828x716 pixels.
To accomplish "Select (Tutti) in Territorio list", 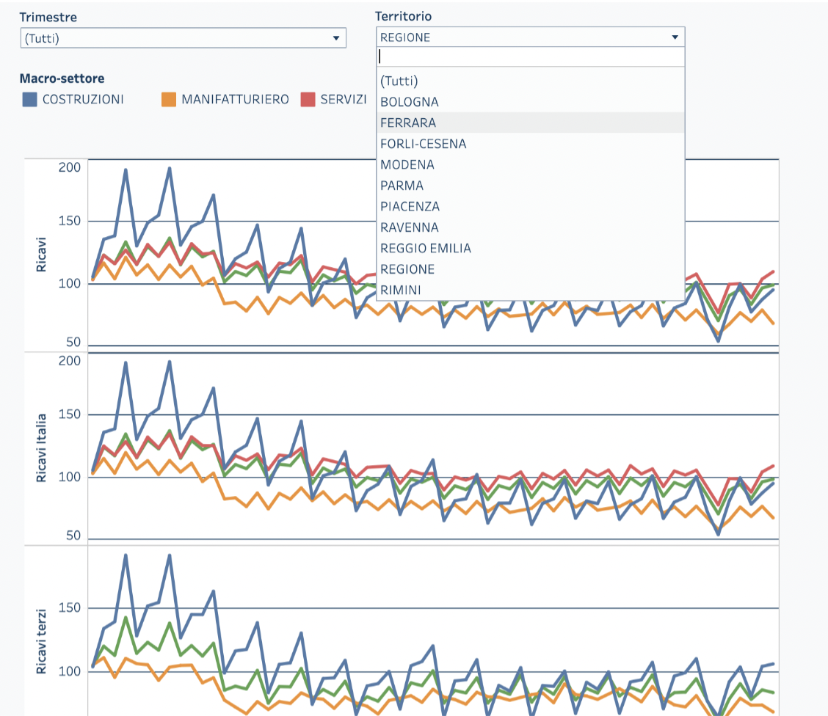I will tap(530, 81).
